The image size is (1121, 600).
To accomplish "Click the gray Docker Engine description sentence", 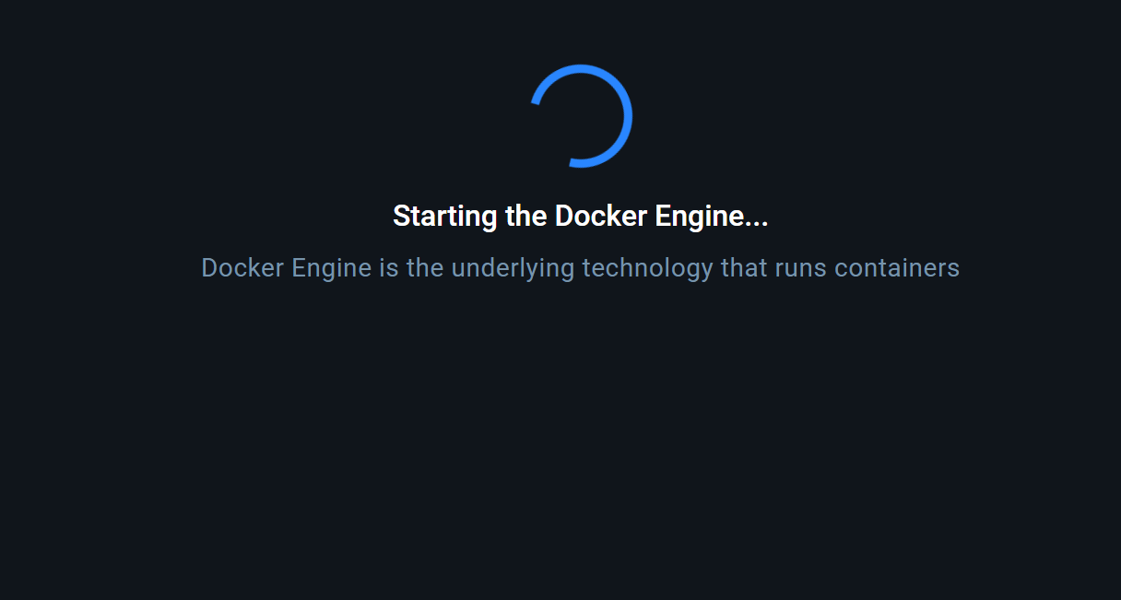I will (581, 268).
